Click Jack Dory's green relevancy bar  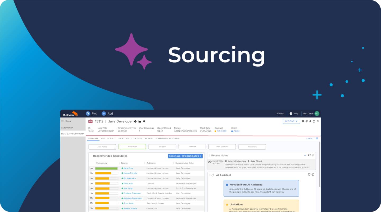106,168
